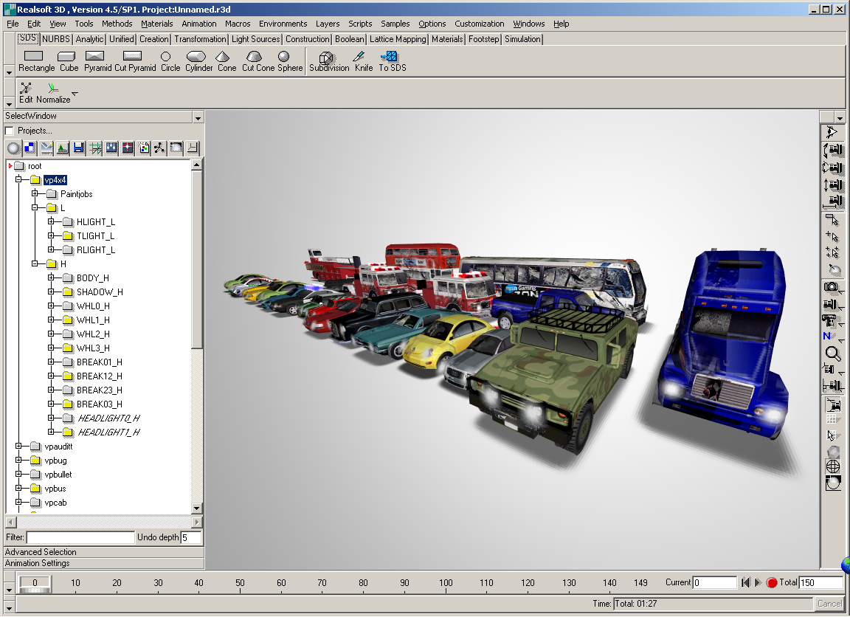Click the camera icon in right toolbar

(x=832, y=287)
